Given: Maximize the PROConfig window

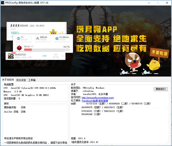Looking at the screenshot, I should [158, 3].
